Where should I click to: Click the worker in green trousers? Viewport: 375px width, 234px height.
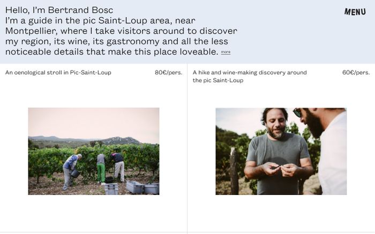[x=101, y=168]
